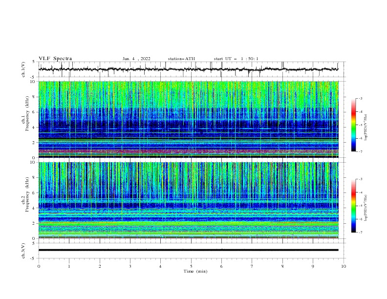Click the "start UT = 1 :50: 1" text
The image size is (387, 299).
point(236,59)
